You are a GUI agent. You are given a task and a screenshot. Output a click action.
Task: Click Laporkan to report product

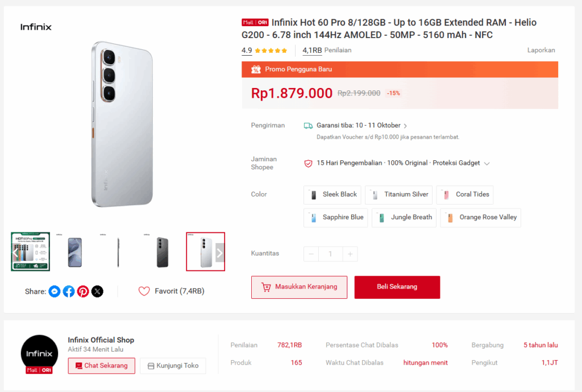pos(541,50)
